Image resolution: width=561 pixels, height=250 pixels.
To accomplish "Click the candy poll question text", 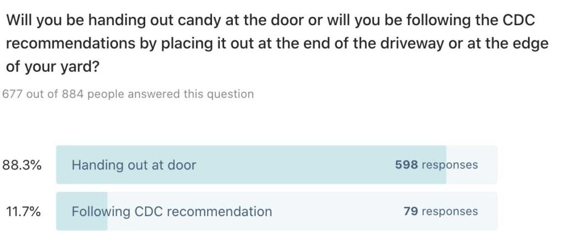I will coord(274,44).
